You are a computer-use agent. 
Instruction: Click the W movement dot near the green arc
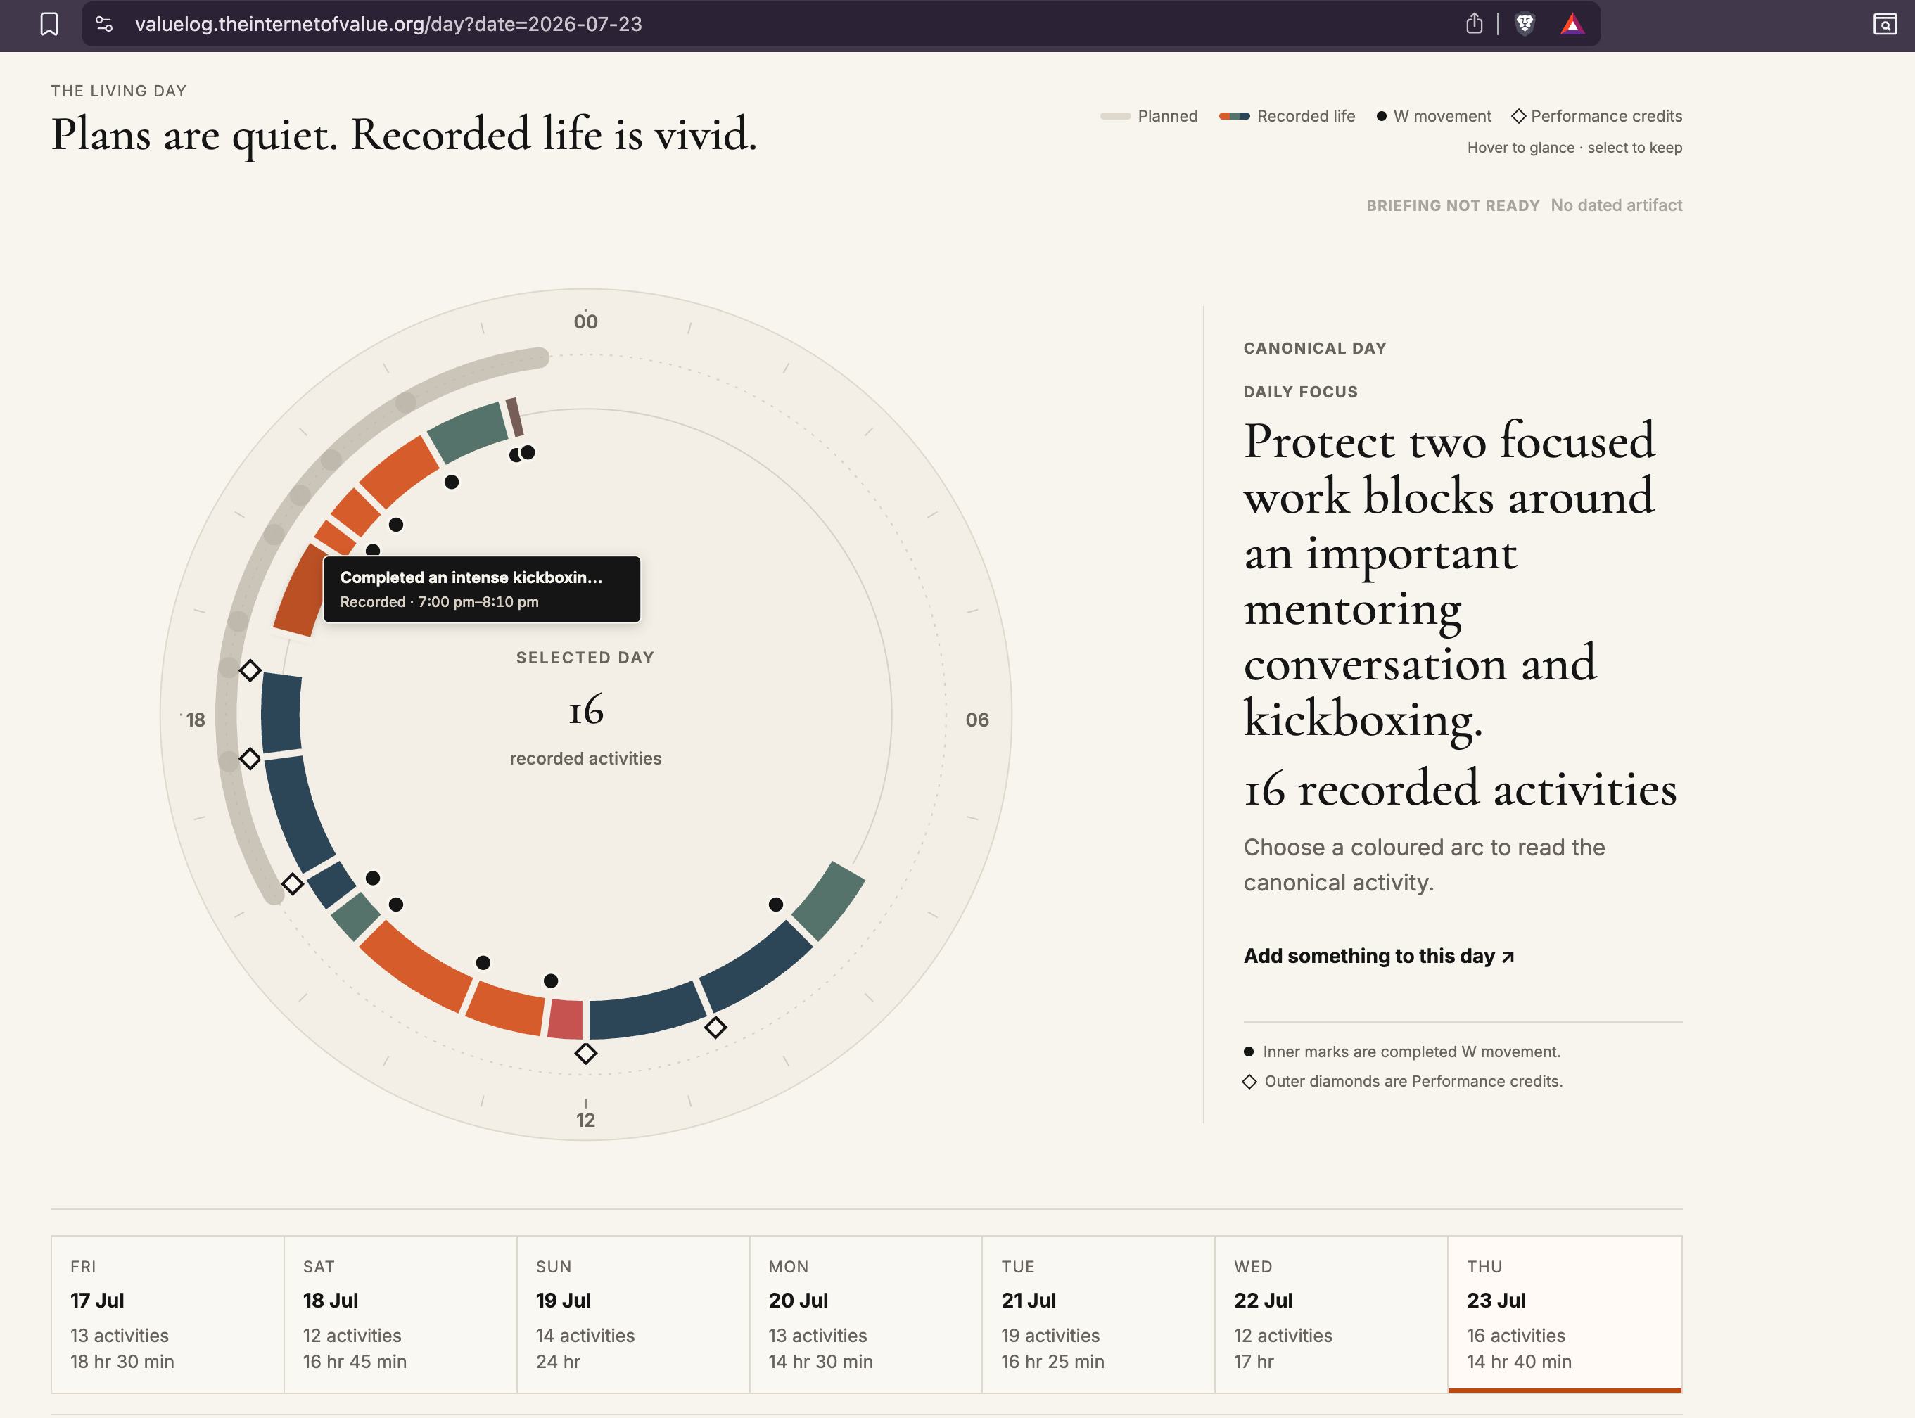[775, 904]
